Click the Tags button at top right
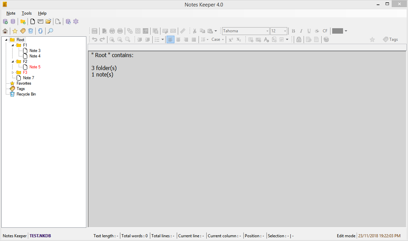408x241 pixels. (390, 39)
